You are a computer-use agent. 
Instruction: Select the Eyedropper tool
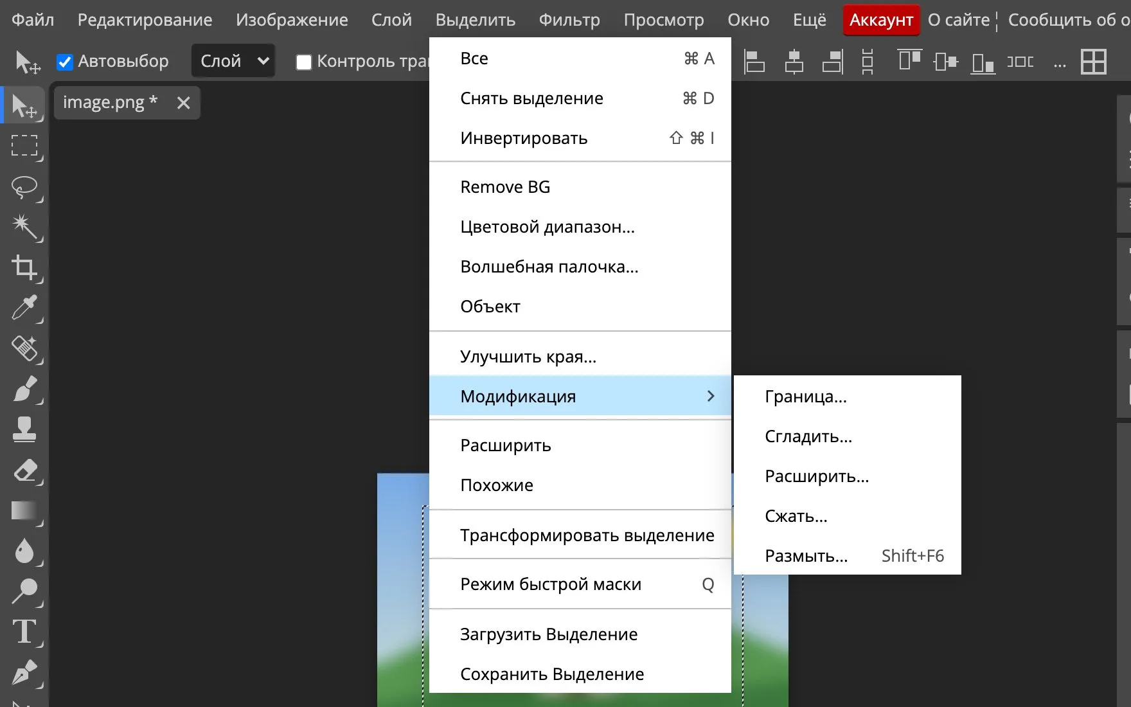(24, 308)
